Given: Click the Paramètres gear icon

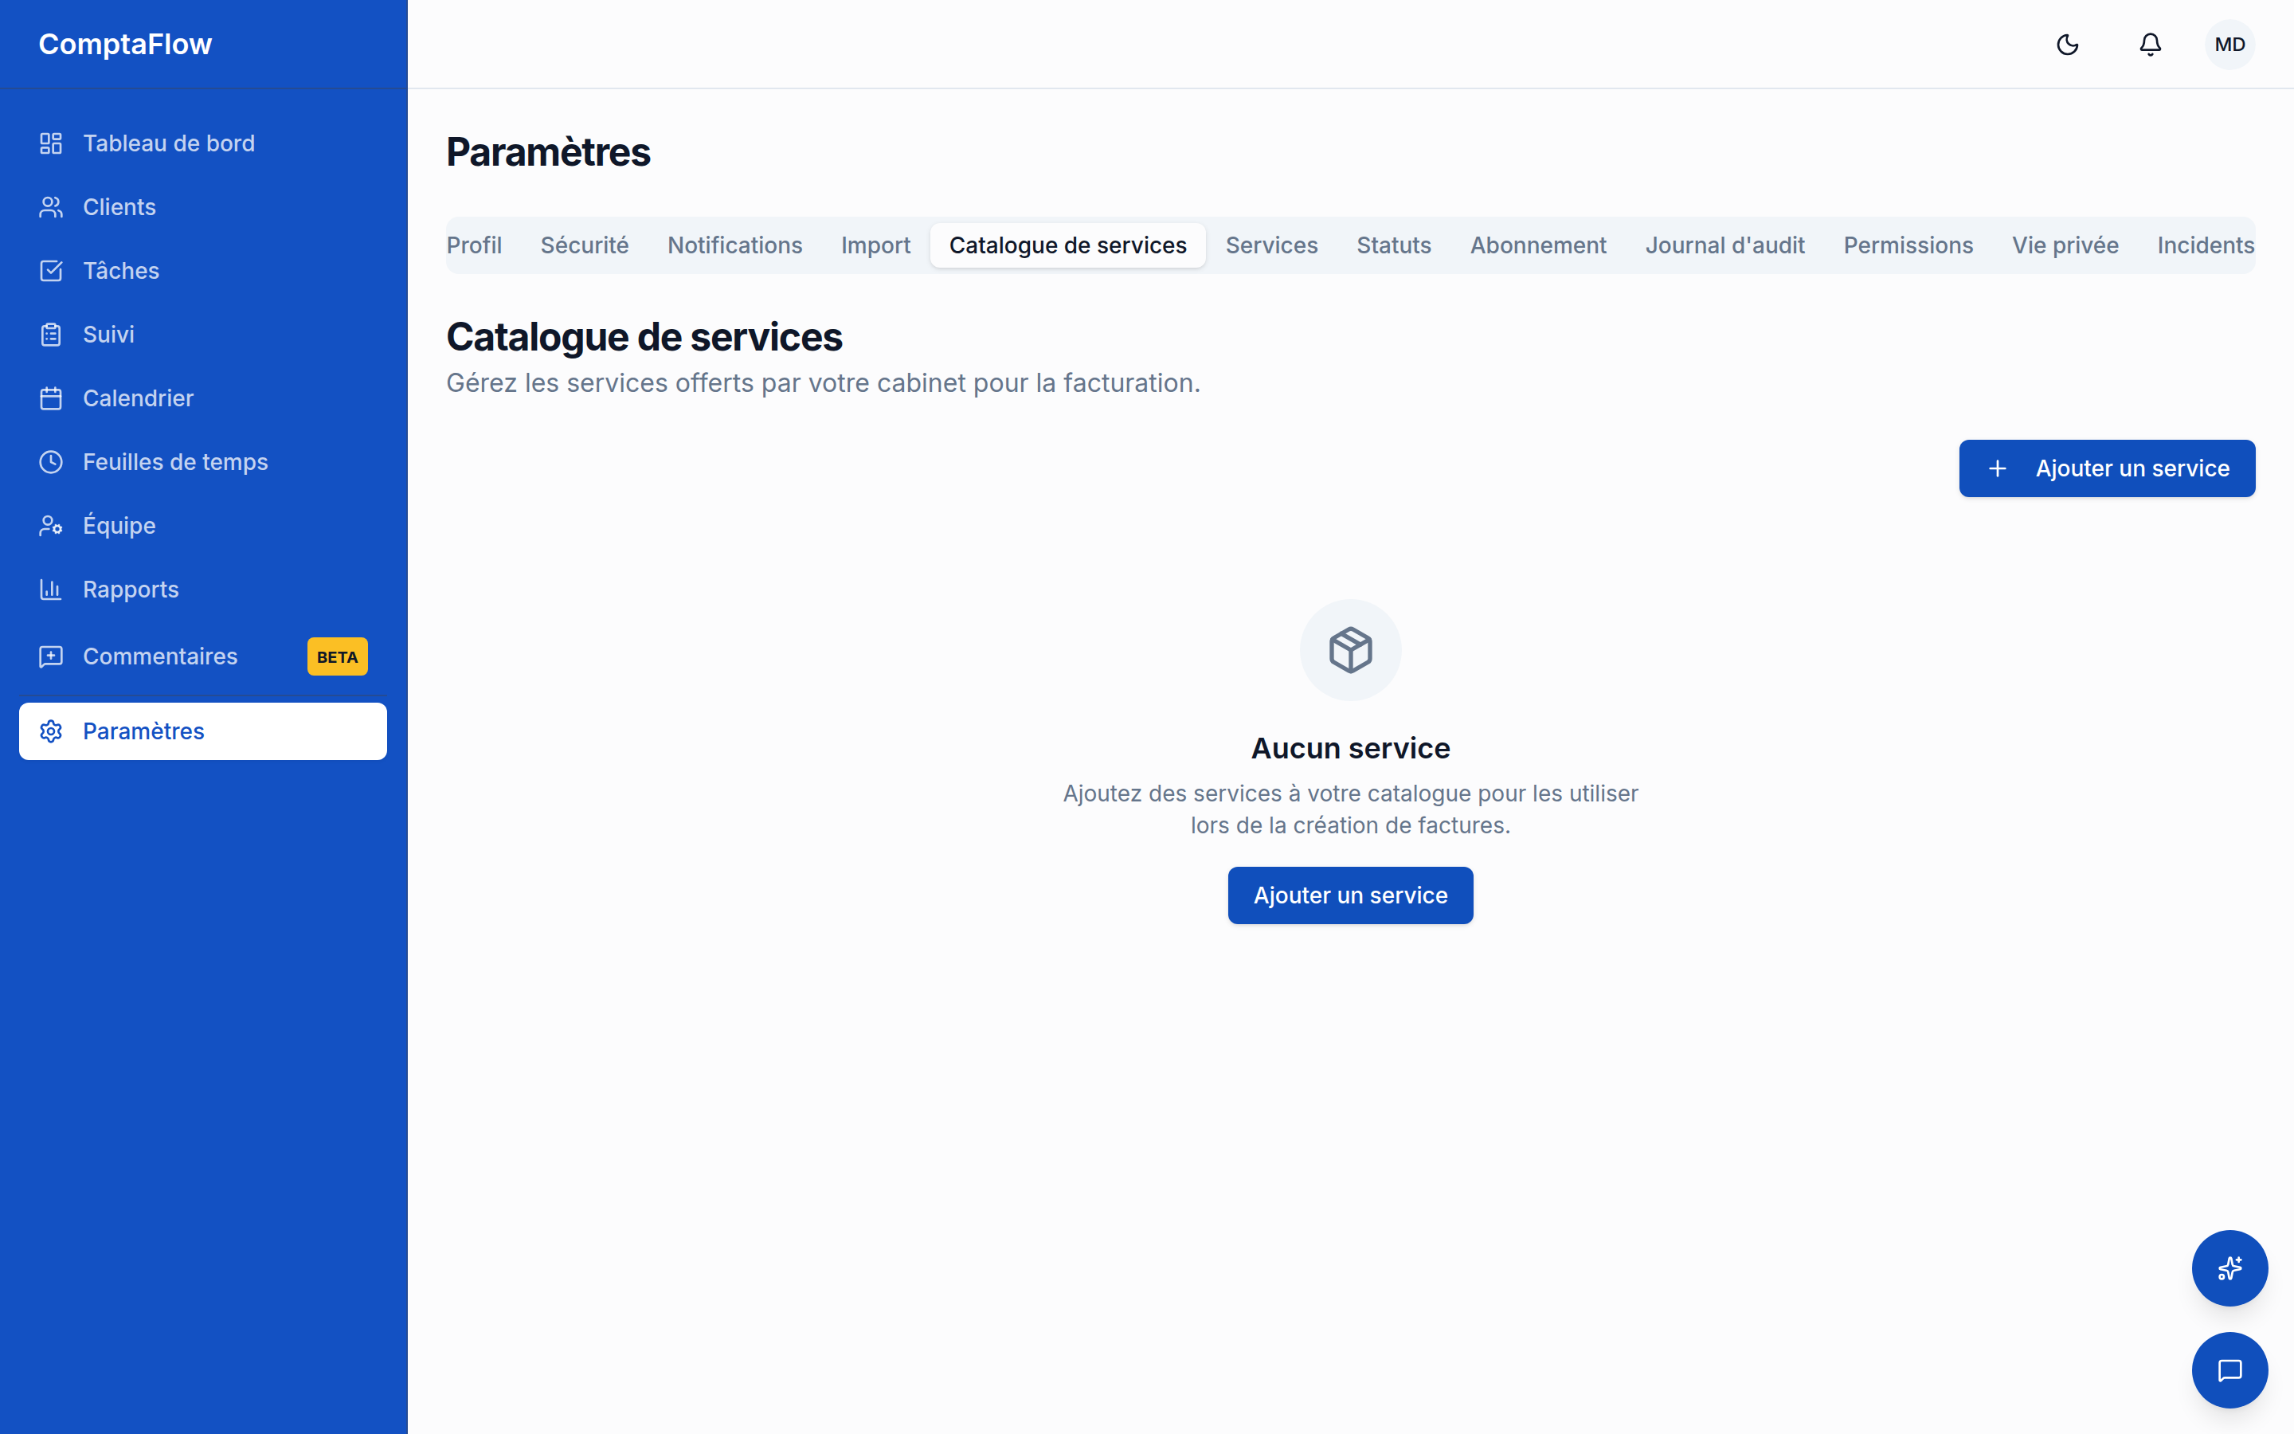Looking at the screenshot, I should tap(51, 731).
